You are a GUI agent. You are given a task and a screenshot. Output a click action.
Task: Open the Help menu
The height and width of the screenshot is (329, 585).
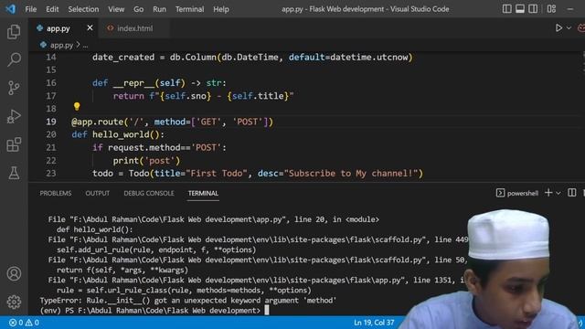click(x=221, y=9)
